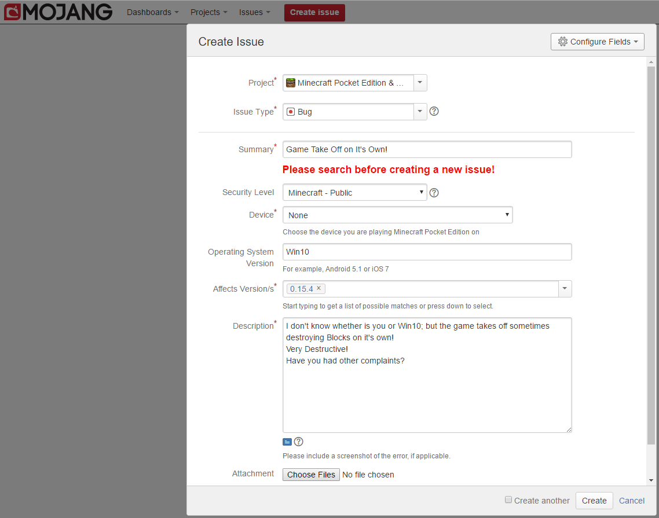Open the Security Level select box

click(355, 192)
